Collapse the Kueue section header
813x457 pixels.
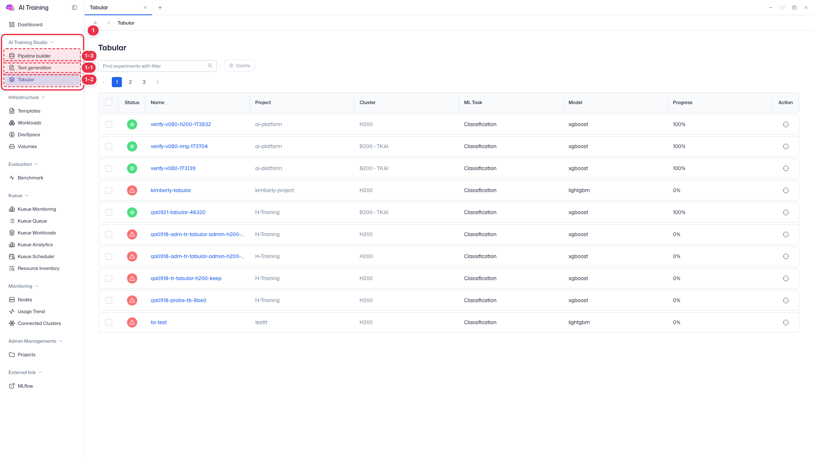tap(19, 195)
